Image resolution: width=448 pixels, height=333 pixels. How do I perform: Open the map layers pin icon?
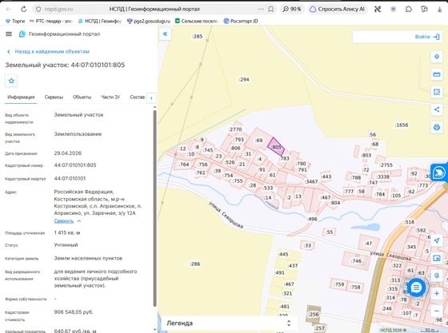[437, 57]
